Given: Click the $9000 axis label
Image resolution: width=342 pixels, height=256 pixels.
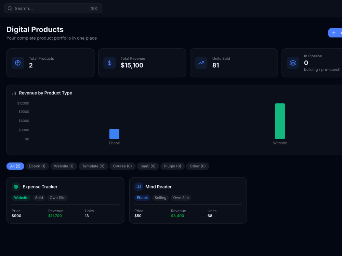Looking at the screenshot, I should pos(24,112).
